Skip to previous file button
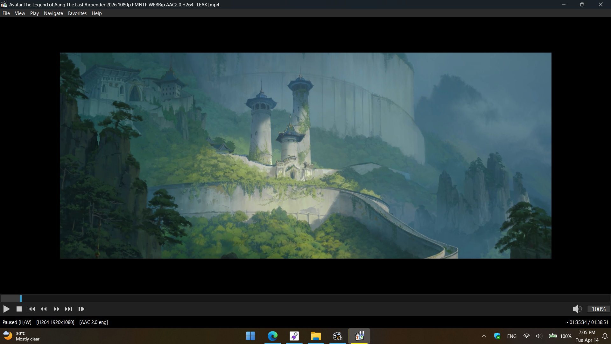This screenshot has height=344, width=611. (x=31, y=309)
